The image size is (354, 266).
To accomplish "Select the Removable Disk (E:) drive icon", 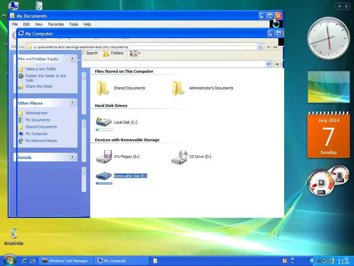I will pos(104,176).
